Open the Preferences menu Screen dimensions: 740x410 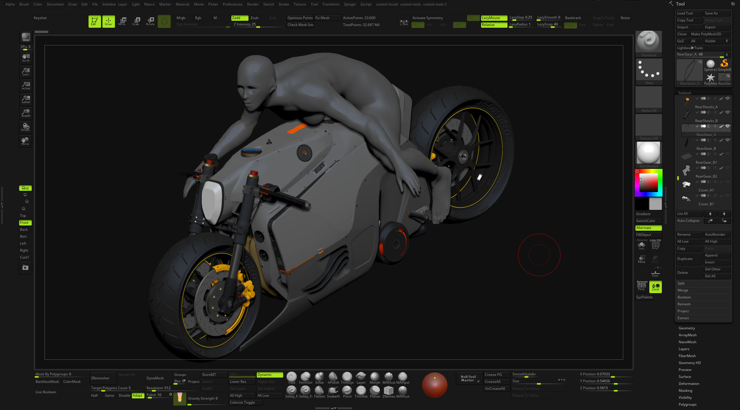click(x=232, y=4)
